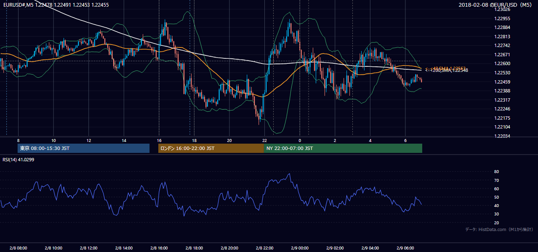Click RSI scale value 70
Screen dimensions: 538x252
(497, 180)
